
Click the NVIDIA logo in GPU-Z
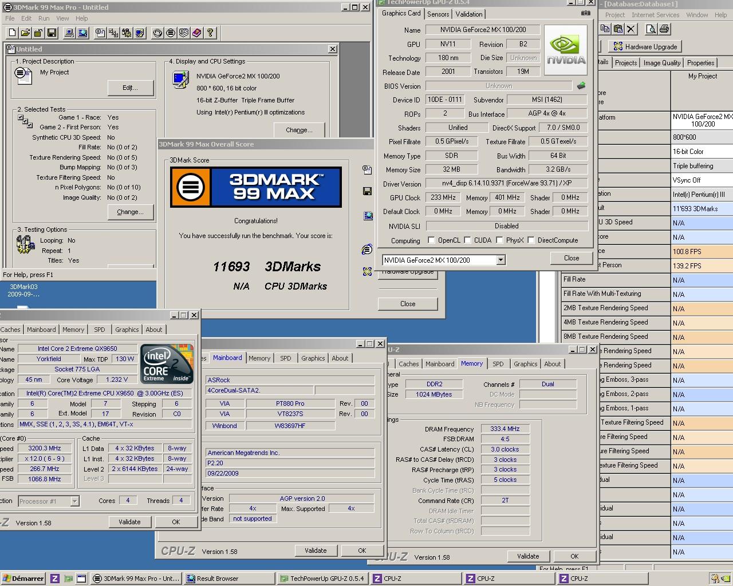(566, 50)
